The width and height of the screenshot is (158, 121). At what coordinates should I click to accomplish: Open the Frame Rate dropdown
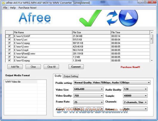[x=88, y=102]
